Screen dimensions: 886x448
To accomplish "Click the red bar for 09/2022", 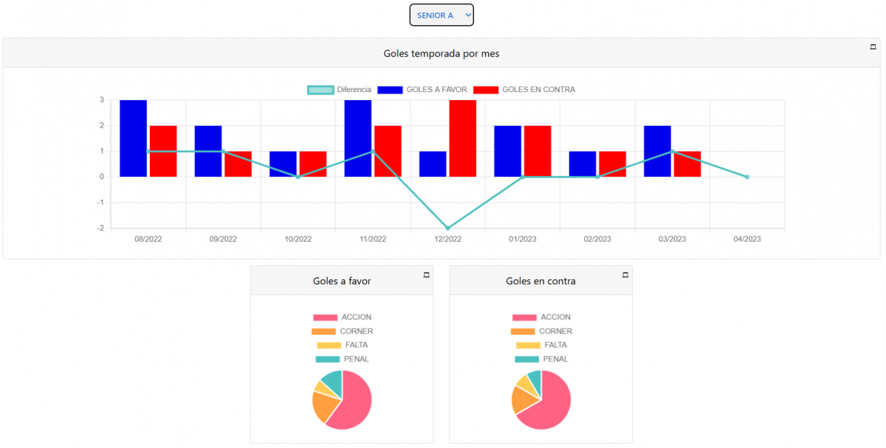I will [238, 164].
